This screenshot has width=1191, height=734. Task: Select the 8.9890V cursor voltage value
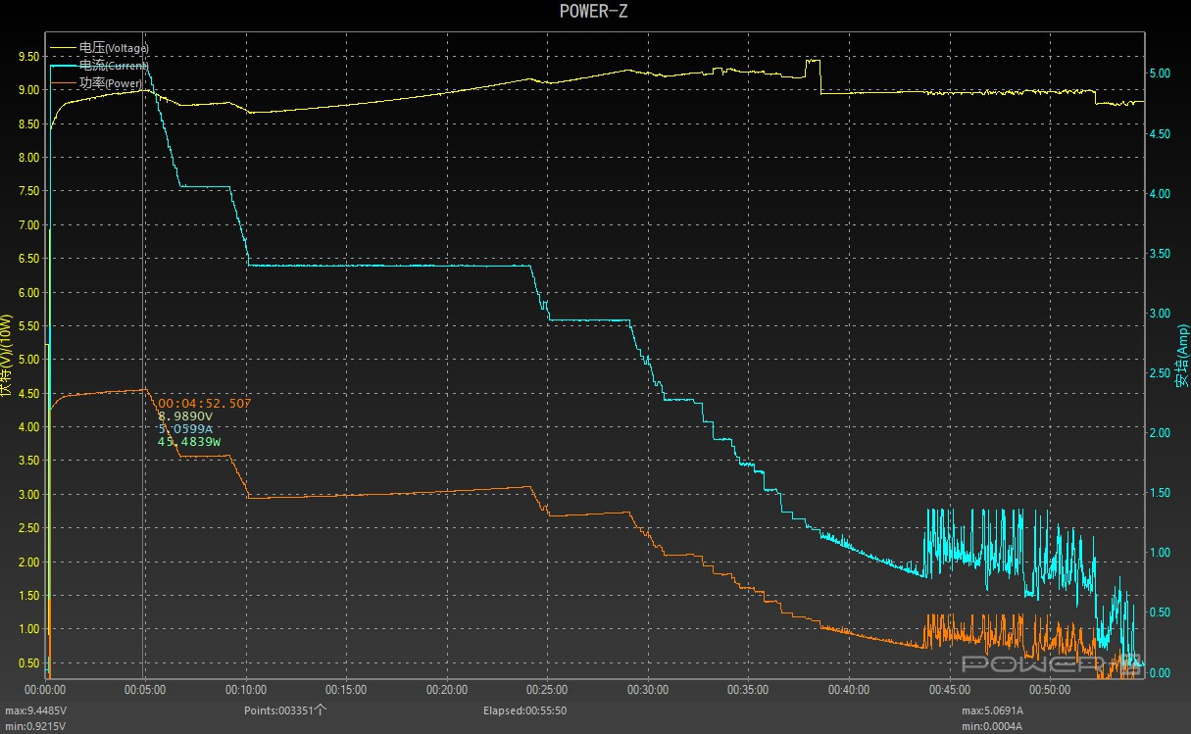coord(185,416)
